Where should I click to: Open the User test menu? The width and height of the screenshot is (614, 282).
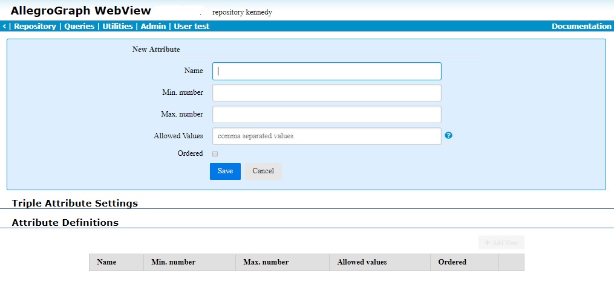192,27
